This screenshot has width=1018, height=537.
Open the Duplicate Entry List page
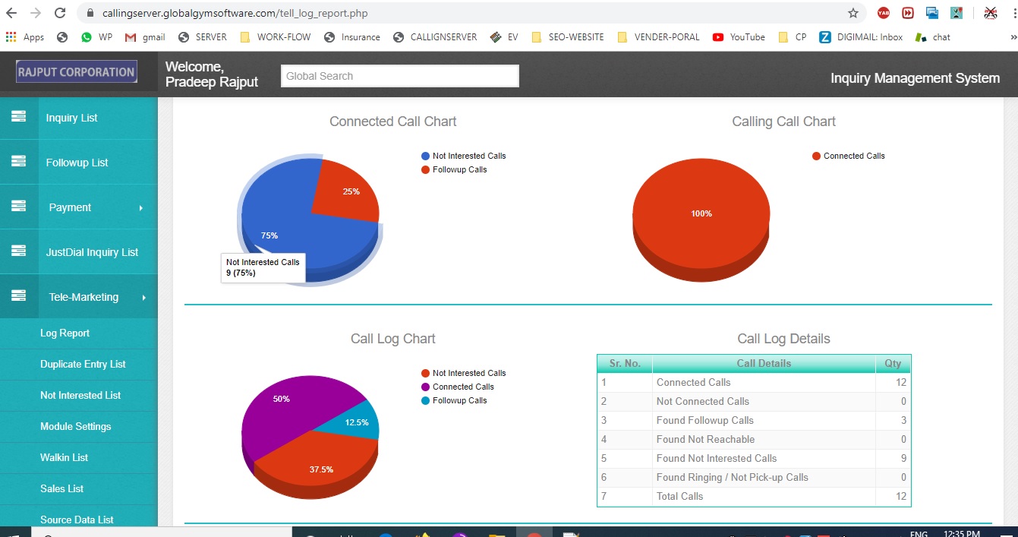click(83, 364)
